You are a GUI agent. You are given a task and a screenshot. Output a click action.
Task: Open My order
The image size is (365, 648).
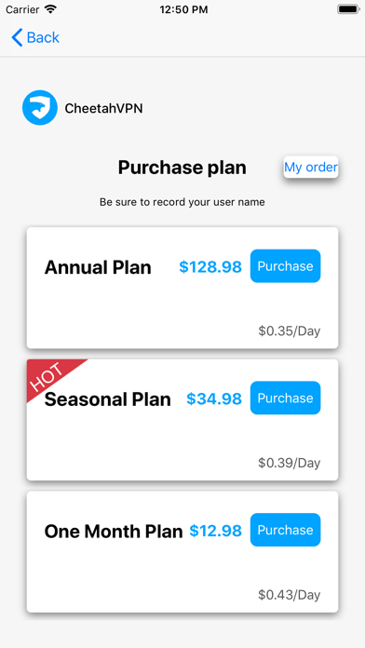pyautogui.click(x=311, y=167)
